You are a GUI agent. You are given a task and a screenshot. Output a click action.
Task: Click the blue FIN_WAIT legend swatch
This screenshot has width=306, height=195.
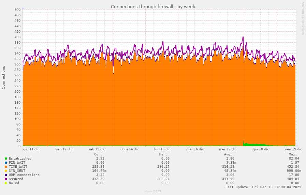click(6, 163)
